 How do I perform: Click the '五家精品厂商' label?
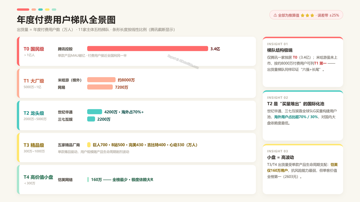point(69,145)
